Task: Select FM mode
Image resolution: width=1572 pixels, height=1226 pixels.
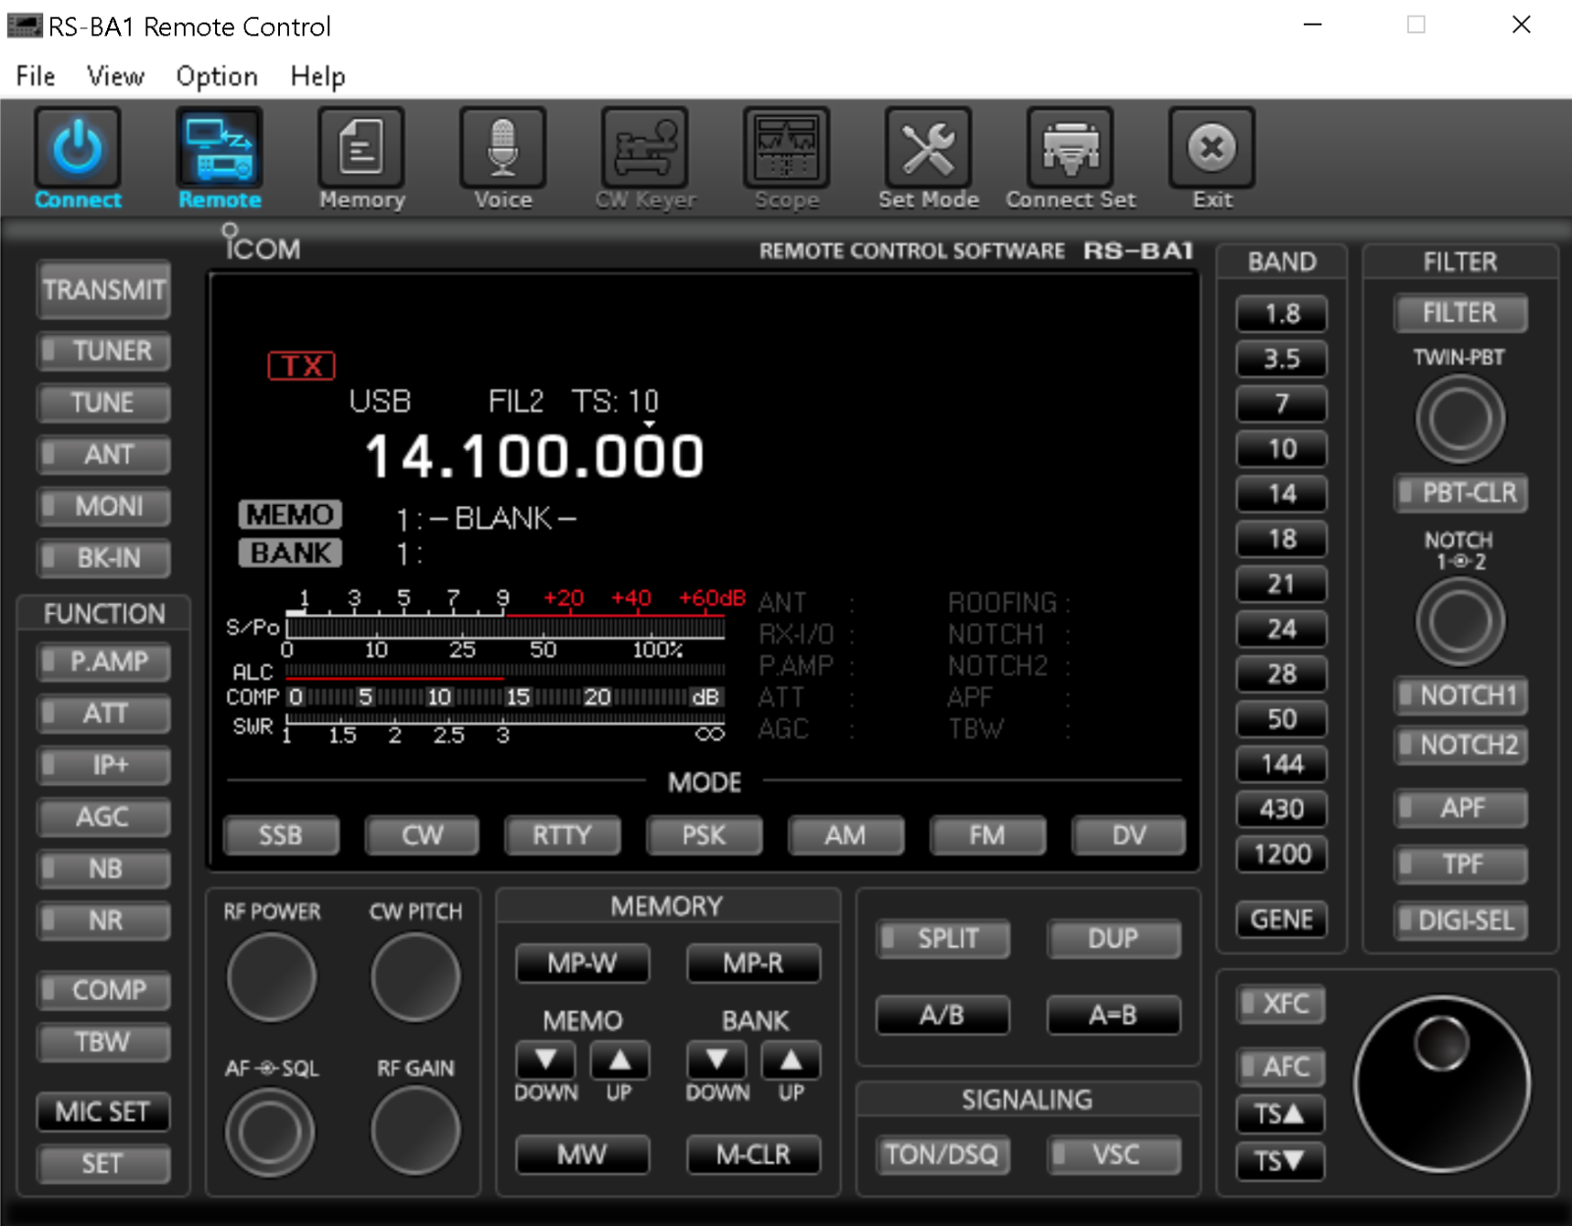Action: click(987, 835)
